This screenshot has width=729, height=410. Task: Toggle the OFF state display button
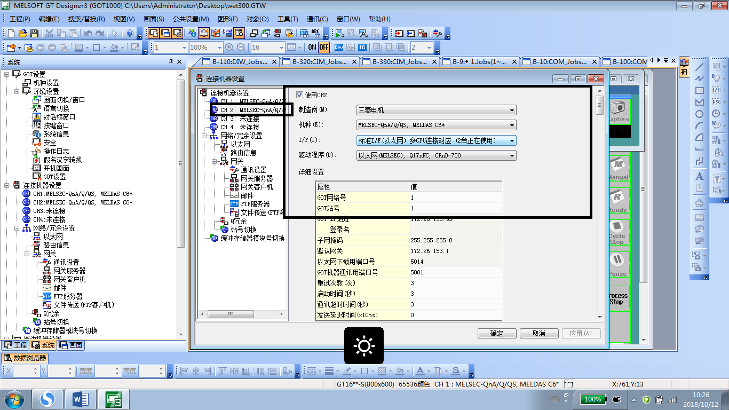pos(324,48)
